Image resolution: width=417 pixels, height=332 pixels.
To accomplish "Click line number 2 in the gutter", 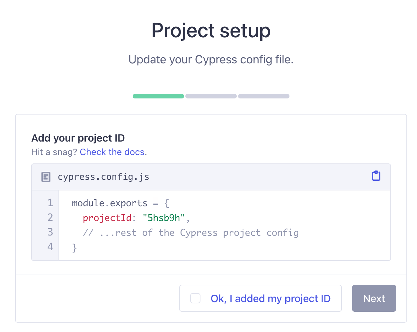I will click(50, 217).
